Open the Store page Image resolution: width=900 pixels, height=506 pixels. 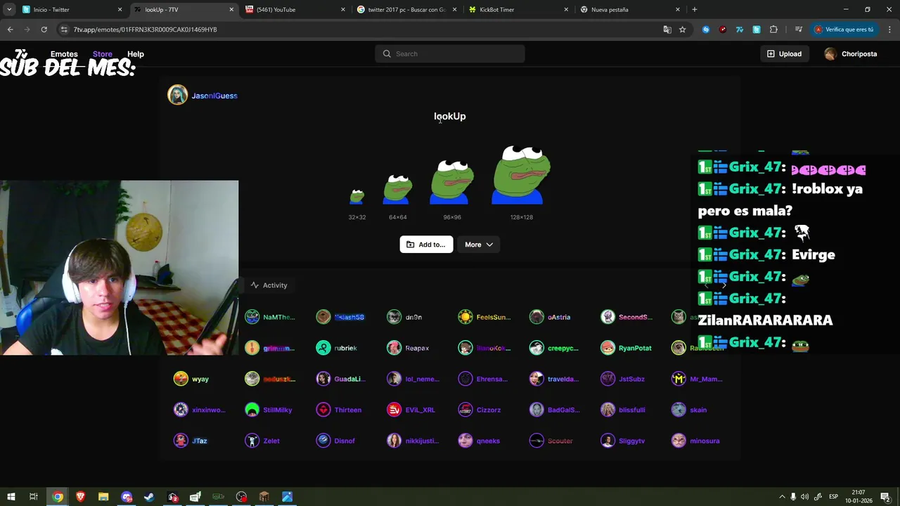(102, 54)
